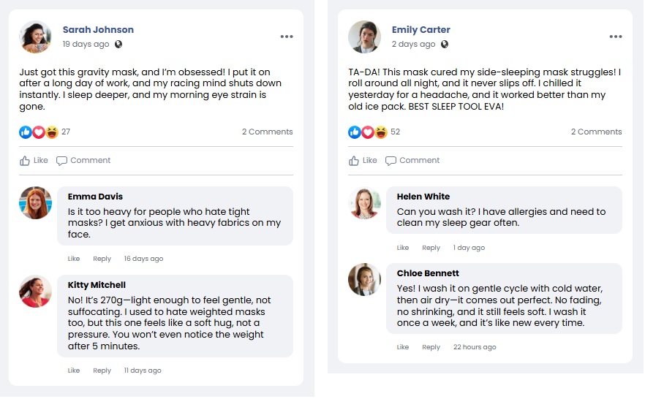View reaction emojis on Emily's post

368,132
